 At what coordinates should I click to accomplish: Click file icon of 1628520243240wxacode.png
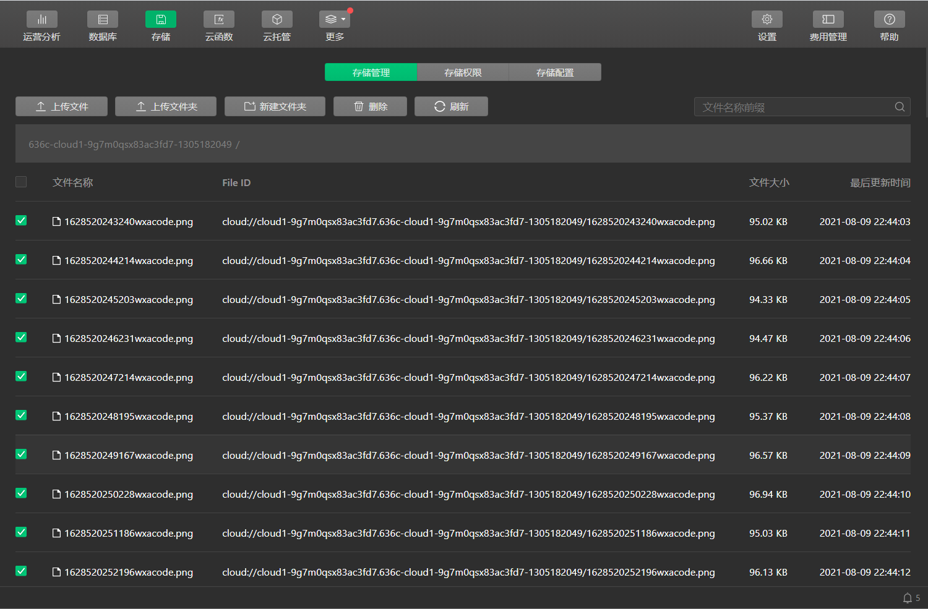(57, 221)
